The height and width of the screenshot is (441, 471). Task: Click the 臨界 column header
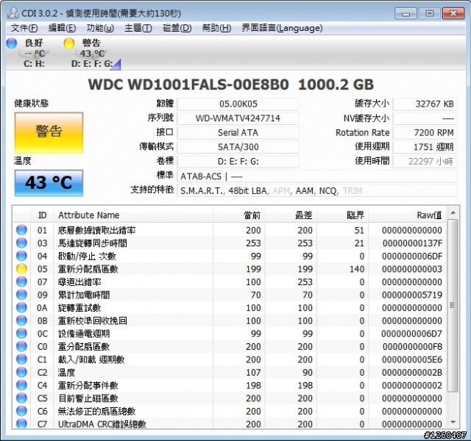342,215
